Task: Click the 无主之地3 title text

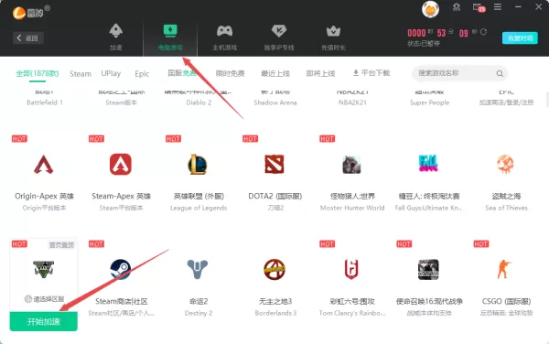Action: coord(275,301)
